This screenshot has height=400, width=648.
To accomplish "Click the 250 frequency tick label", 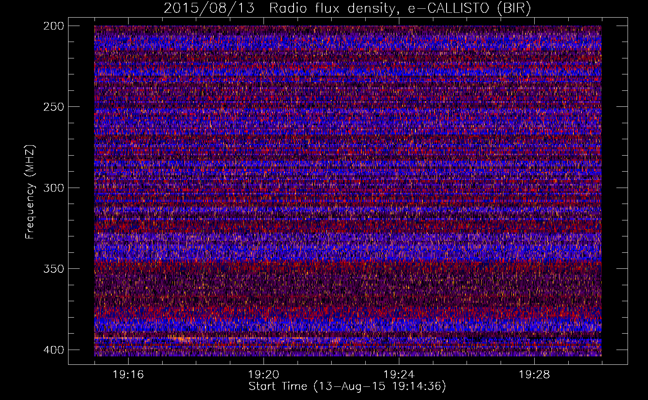I will point(53,107).
